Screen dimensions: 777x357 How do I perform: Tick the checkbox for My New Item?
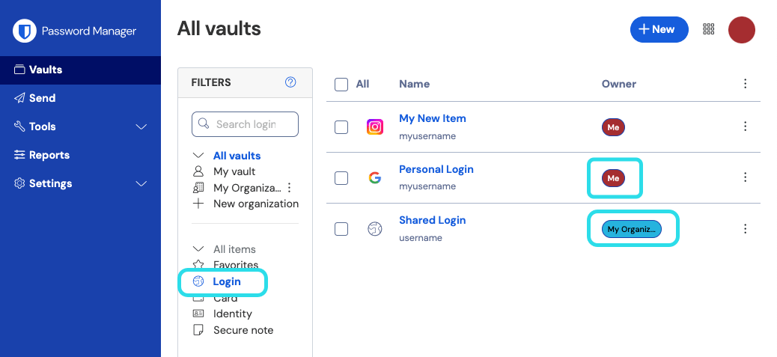point(341,127)
